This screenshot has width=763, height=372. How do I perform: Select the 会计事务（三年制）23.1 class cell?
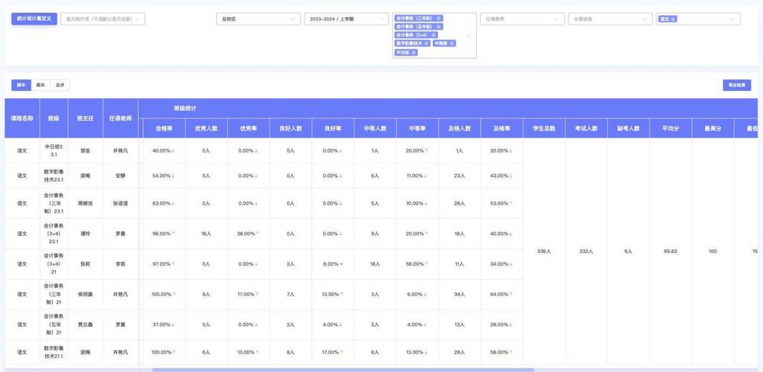(54, 203)
